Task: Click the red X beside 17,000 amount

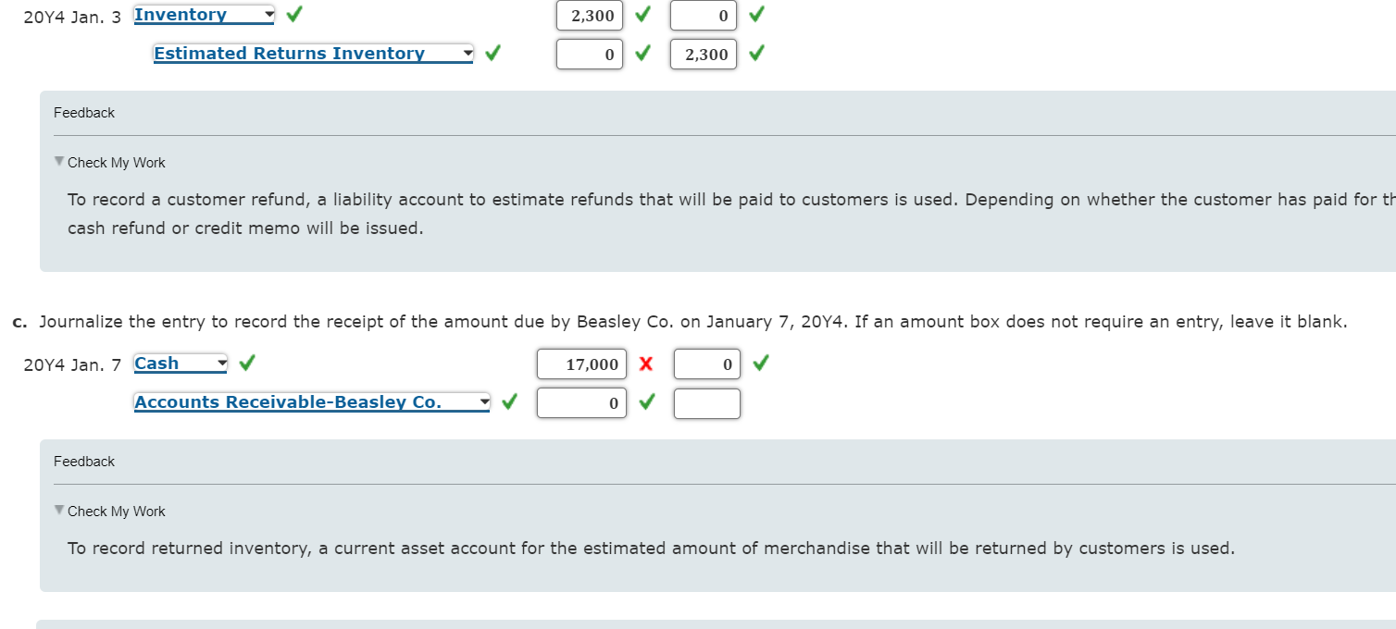Action: [648, 364]
